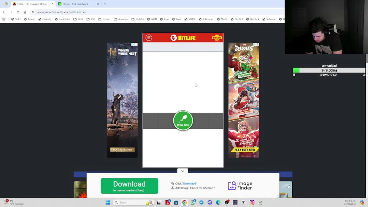Open the red L app in taskbar
The height and width of the screenshot is (207, 368).
pyautogui.click(x=168, y=202)
